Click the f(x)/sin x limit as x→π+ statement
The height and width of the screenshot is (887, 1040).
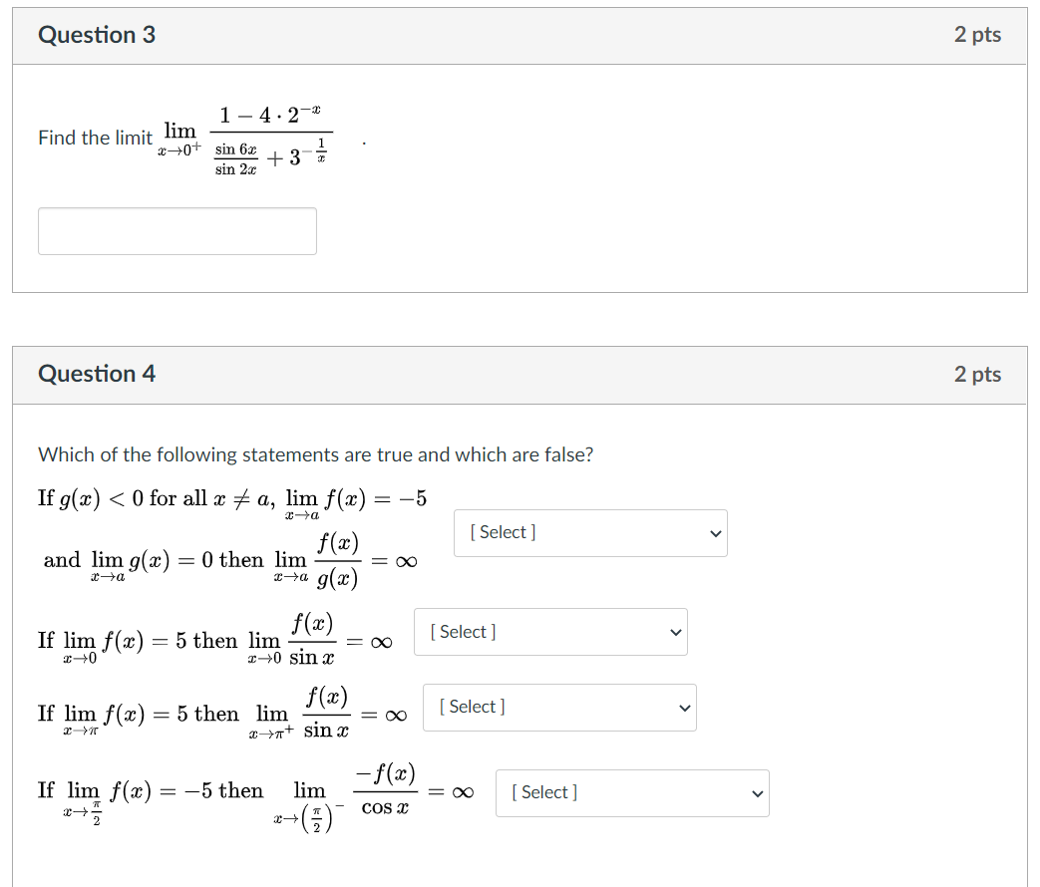click(x=222, y=714)
